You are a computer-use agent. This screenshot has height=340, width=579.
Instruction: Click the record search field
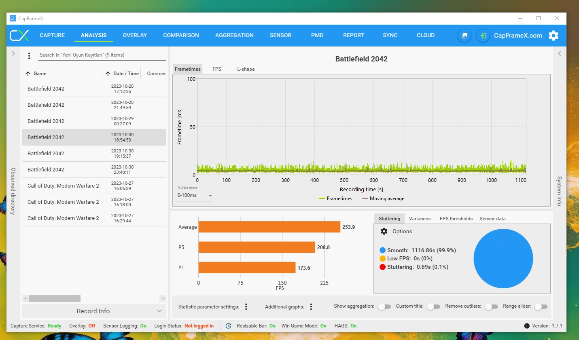pyautogui.click(x=102, y=55)
